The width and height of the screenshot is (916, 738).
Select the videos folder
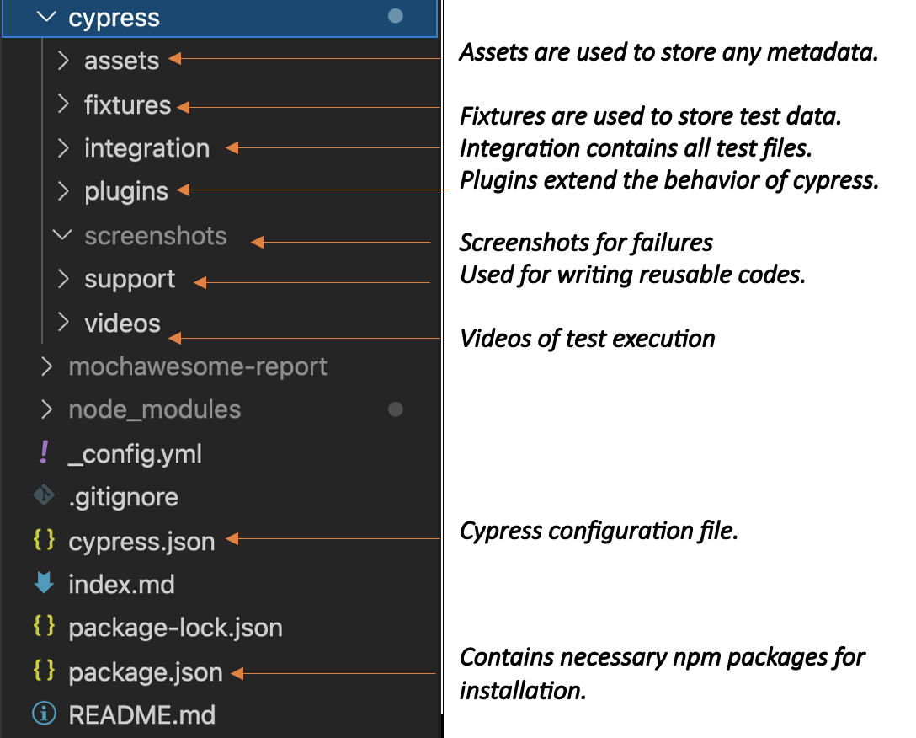(122, 323)
